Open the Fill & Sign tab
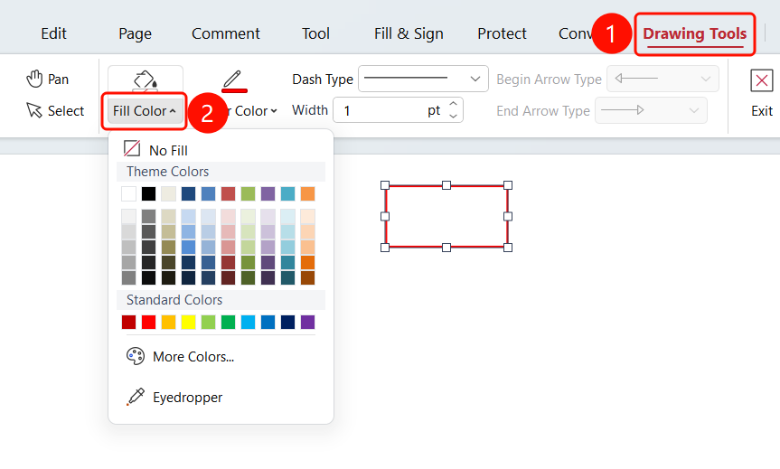This screenshot has width=780, height=469. 409,33
